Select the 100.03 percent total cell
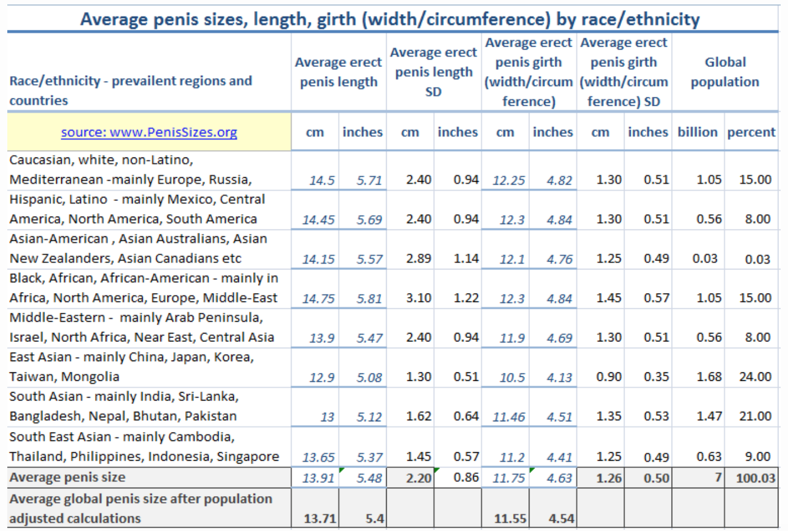 point(755,479)
